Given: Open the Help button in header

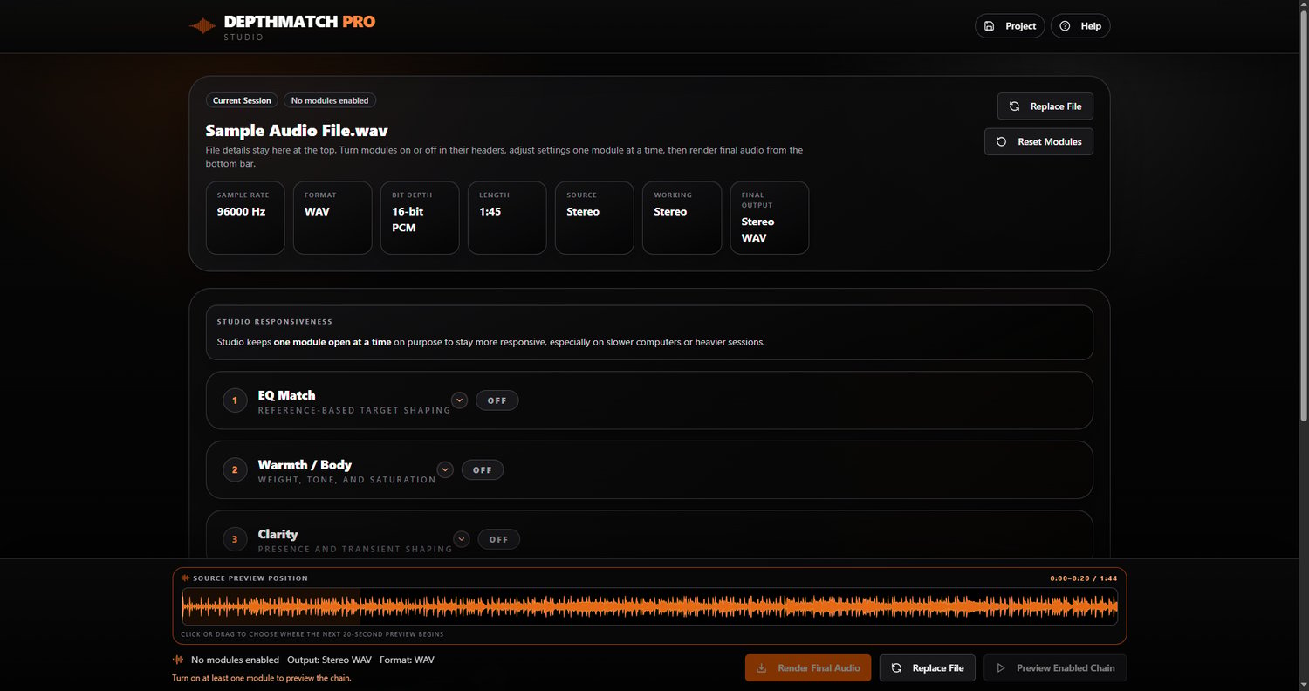Looking at the screenshot, I should 1080,26.
